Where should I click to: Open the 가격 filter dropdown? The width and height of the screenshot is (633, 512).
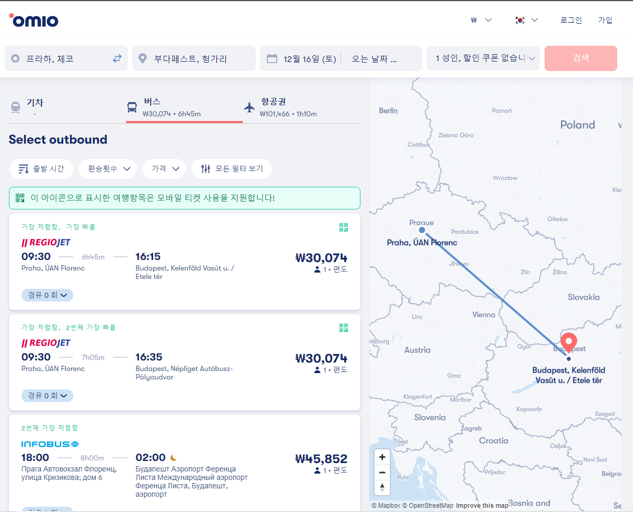pyautogui.click(x=164, y=169)
